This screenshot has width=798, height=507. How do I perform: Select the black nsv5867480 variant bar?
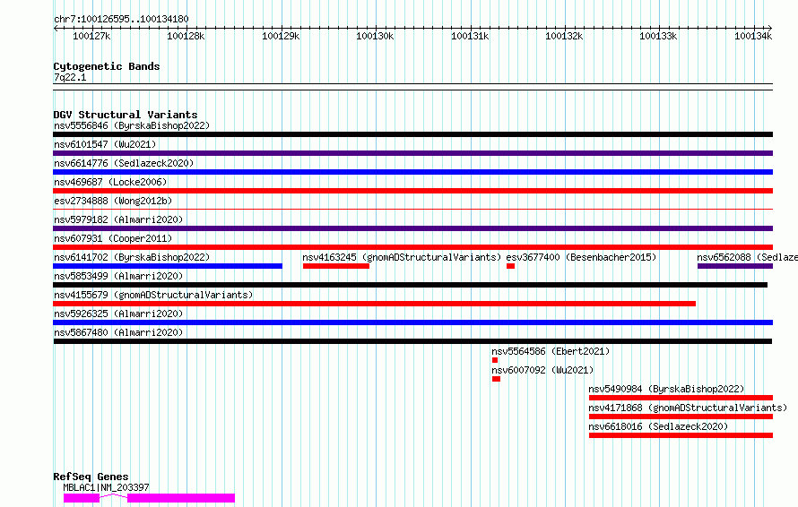pyautogui.click(x=412, y=341)
